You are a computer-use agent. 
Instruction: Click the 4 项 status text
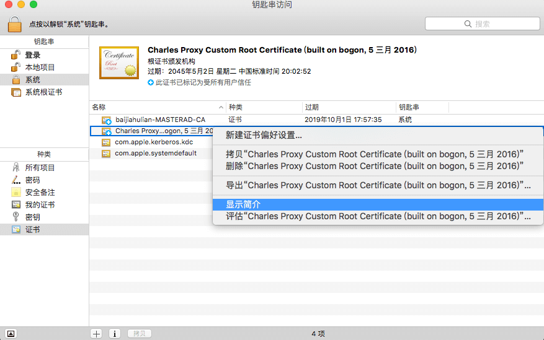pyautogui.click(x=318, y=334)
